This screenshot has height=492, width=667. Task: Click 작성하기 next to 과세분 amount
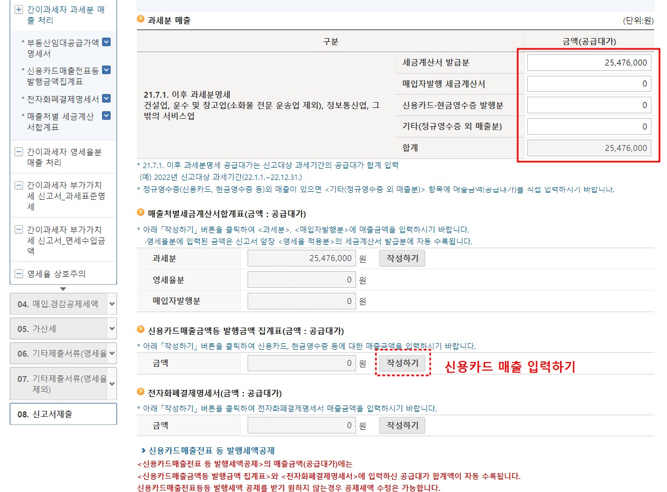(x=402, y=258)
